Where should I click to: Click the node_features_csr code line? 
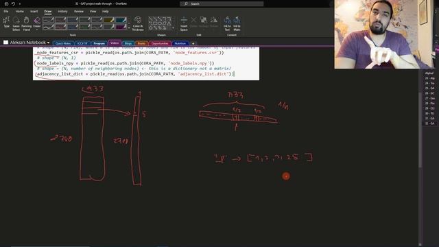point(130,53)
